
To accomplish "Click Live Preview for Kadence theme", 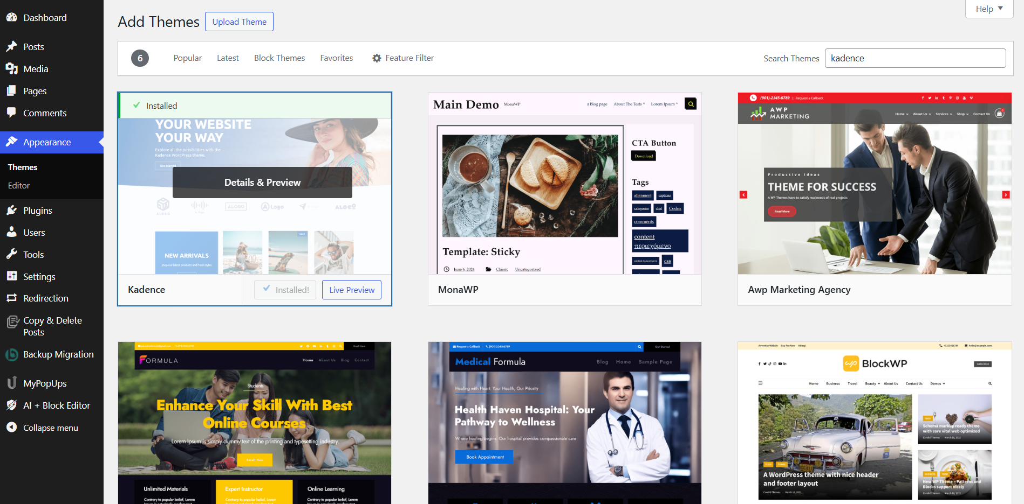I will coord(352,290).
